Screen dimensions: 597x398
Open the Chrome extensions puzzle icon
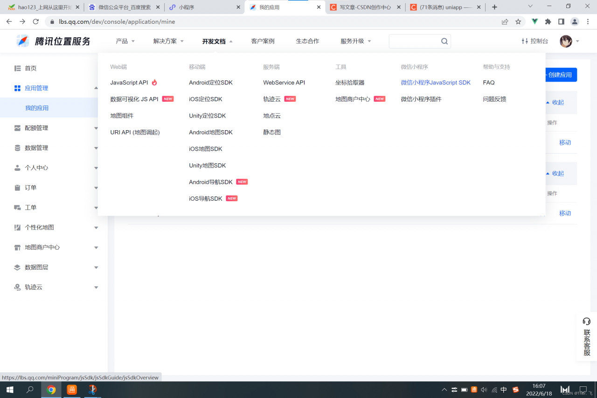(548, 21)
